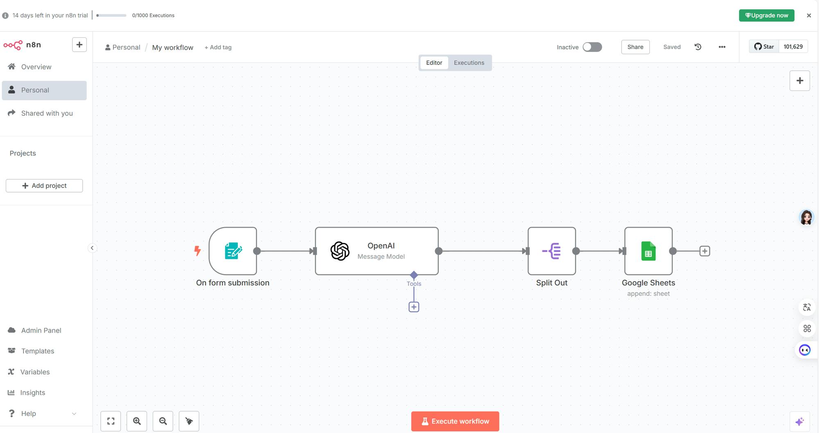The width and height of the screenshot is (819, 433).
Task: Click Execute workflow button
Action: [x=455, y=421]
